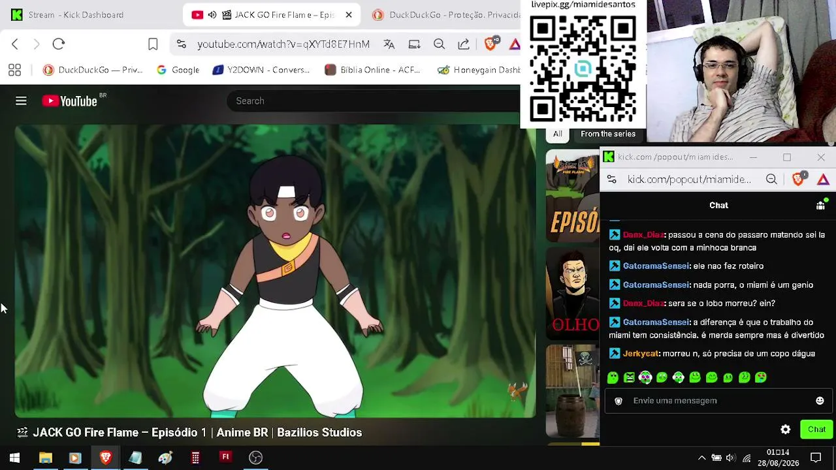This screenshot has height=470, width=836.
Task: Share the YouTube page link
Action: pyautogui.click(x=464, y=44)
